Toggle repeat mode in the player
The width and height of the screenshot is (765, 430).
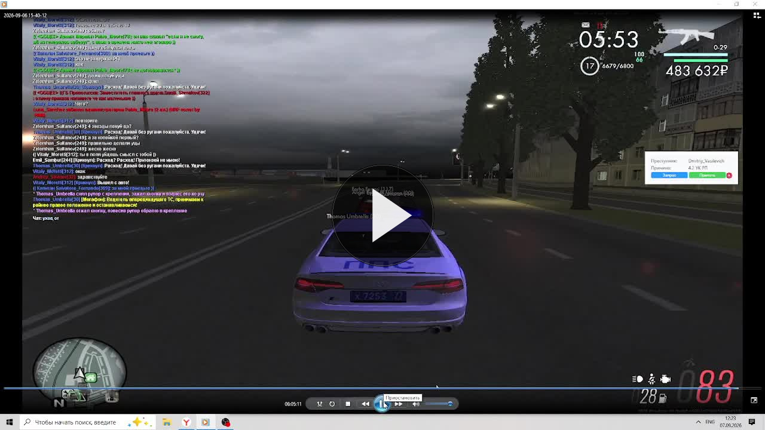[x=332, y=404]
